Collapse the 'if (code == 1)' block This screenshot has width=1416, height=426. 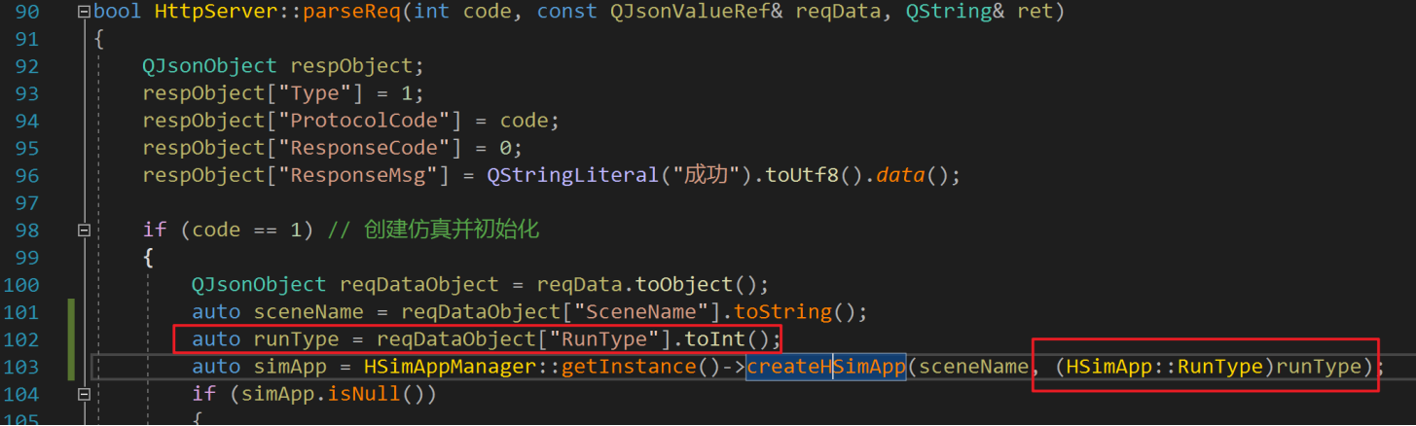(x=84, y=231)
